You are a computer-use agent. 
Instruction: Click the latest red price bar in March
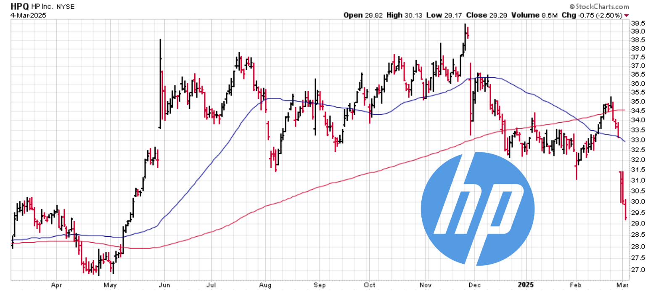coord(626,209)
